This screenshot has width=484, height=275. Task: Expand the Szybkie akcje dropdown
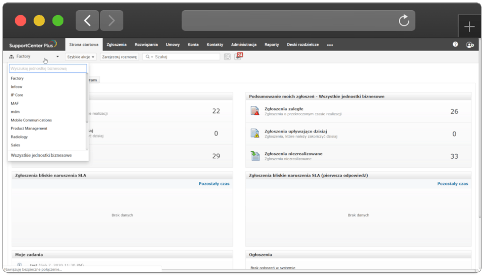tap(80, 57)
